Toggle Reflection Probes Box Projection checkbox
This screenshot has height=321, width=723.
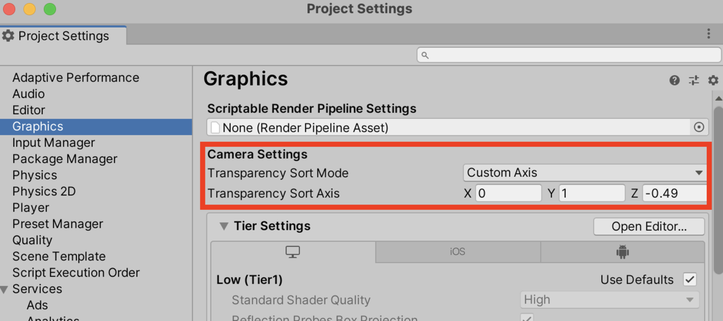coord(526,318)
